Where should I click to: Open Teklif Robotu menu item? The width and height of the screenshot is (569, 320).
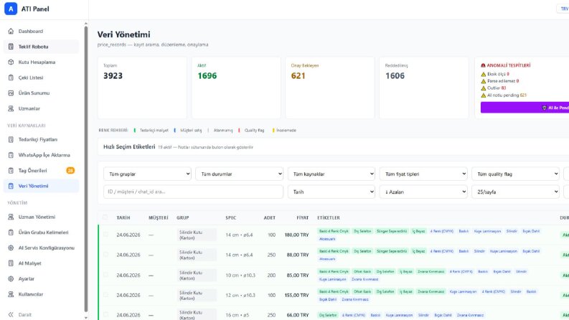click(x=41, y=47)
